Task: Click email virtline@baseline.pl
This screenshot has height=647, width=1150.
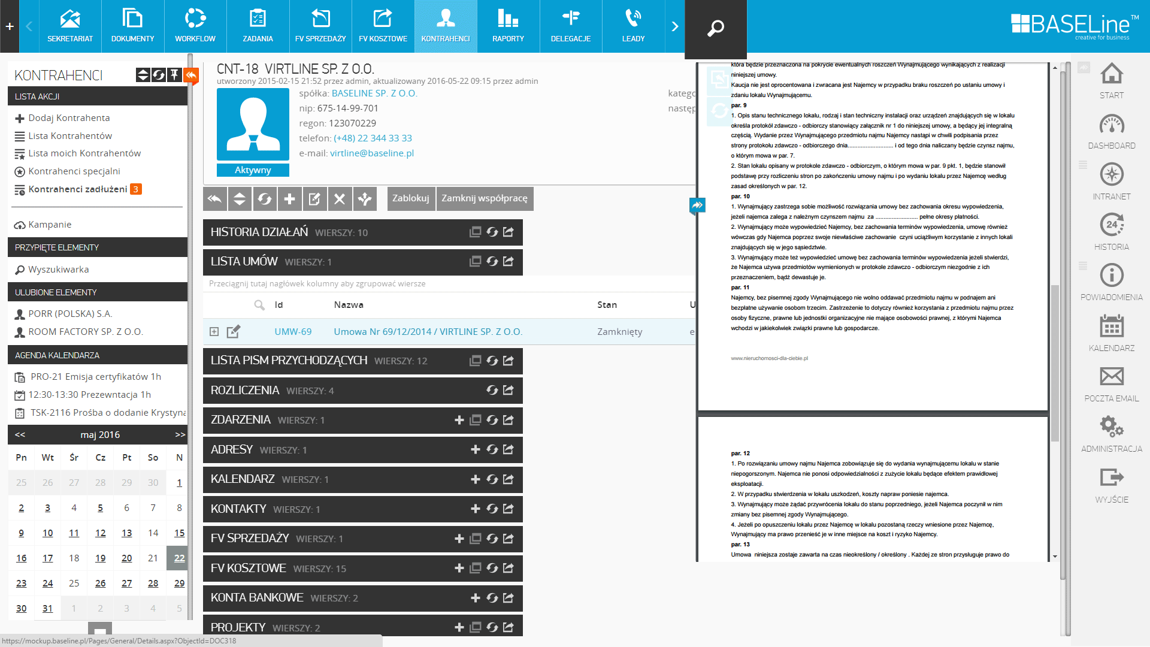Action: coord(372,153)
